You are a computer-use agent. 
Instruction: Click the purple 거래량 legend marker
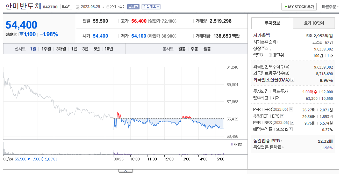click(232, 144)
